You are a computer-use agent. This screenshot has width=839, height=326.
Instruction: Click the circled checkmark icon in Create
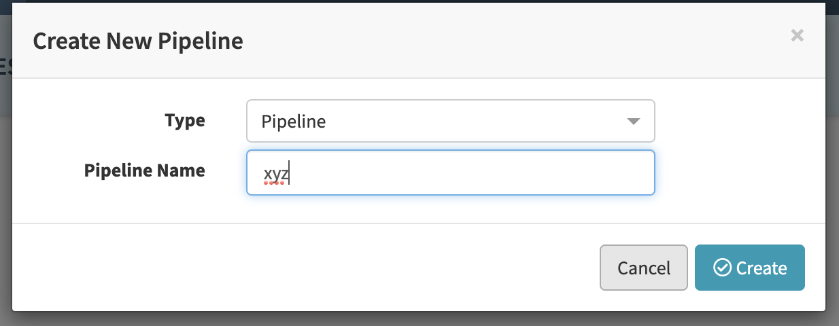pyautogui.click(x=721, y=268)
